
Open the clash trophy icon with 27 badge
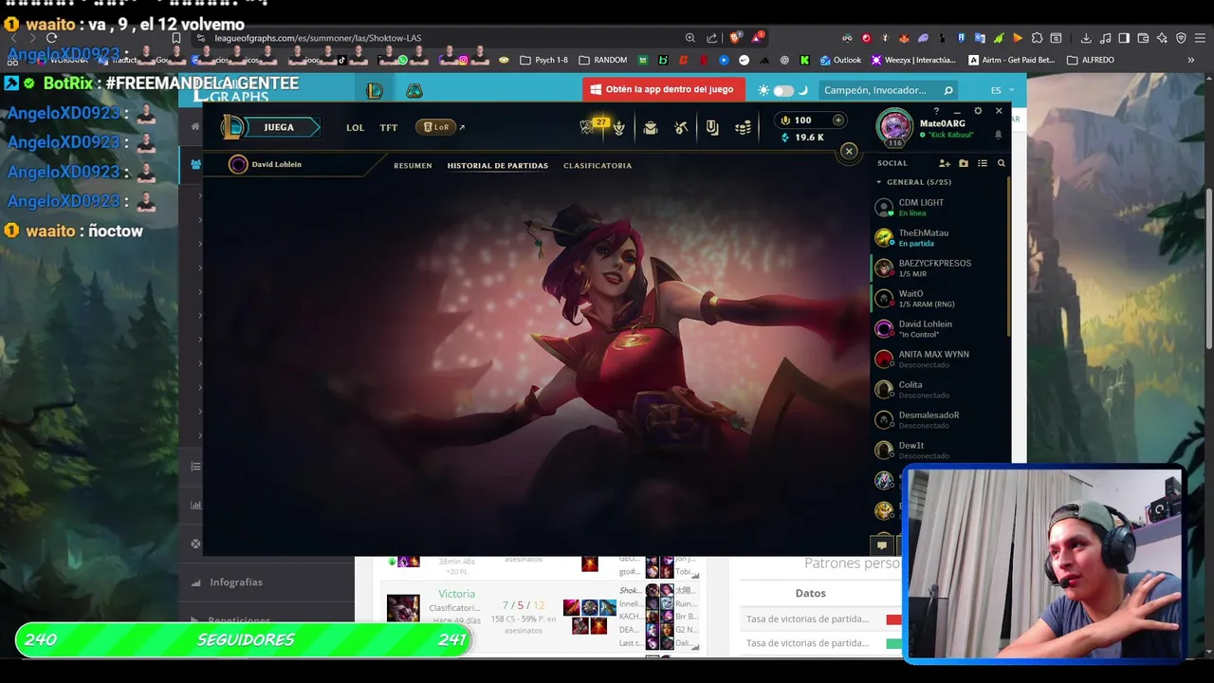589,127
